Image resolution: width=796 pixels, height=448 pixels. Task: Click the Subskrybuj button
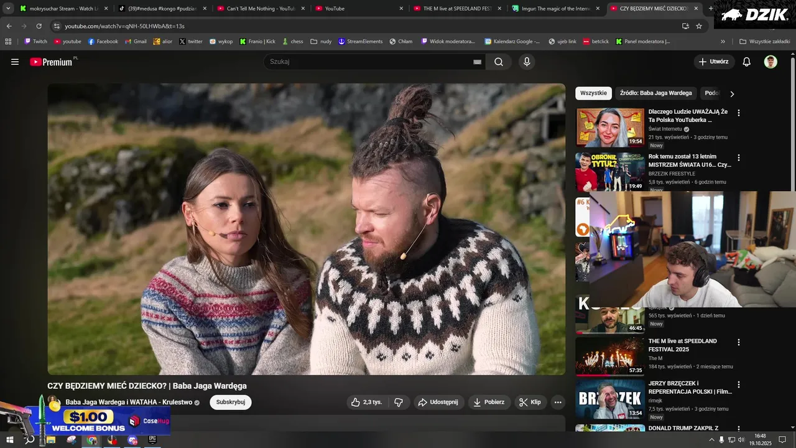[231, 402]
